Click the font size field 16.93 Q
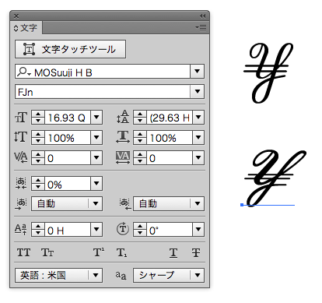 [x=68, y=118]
